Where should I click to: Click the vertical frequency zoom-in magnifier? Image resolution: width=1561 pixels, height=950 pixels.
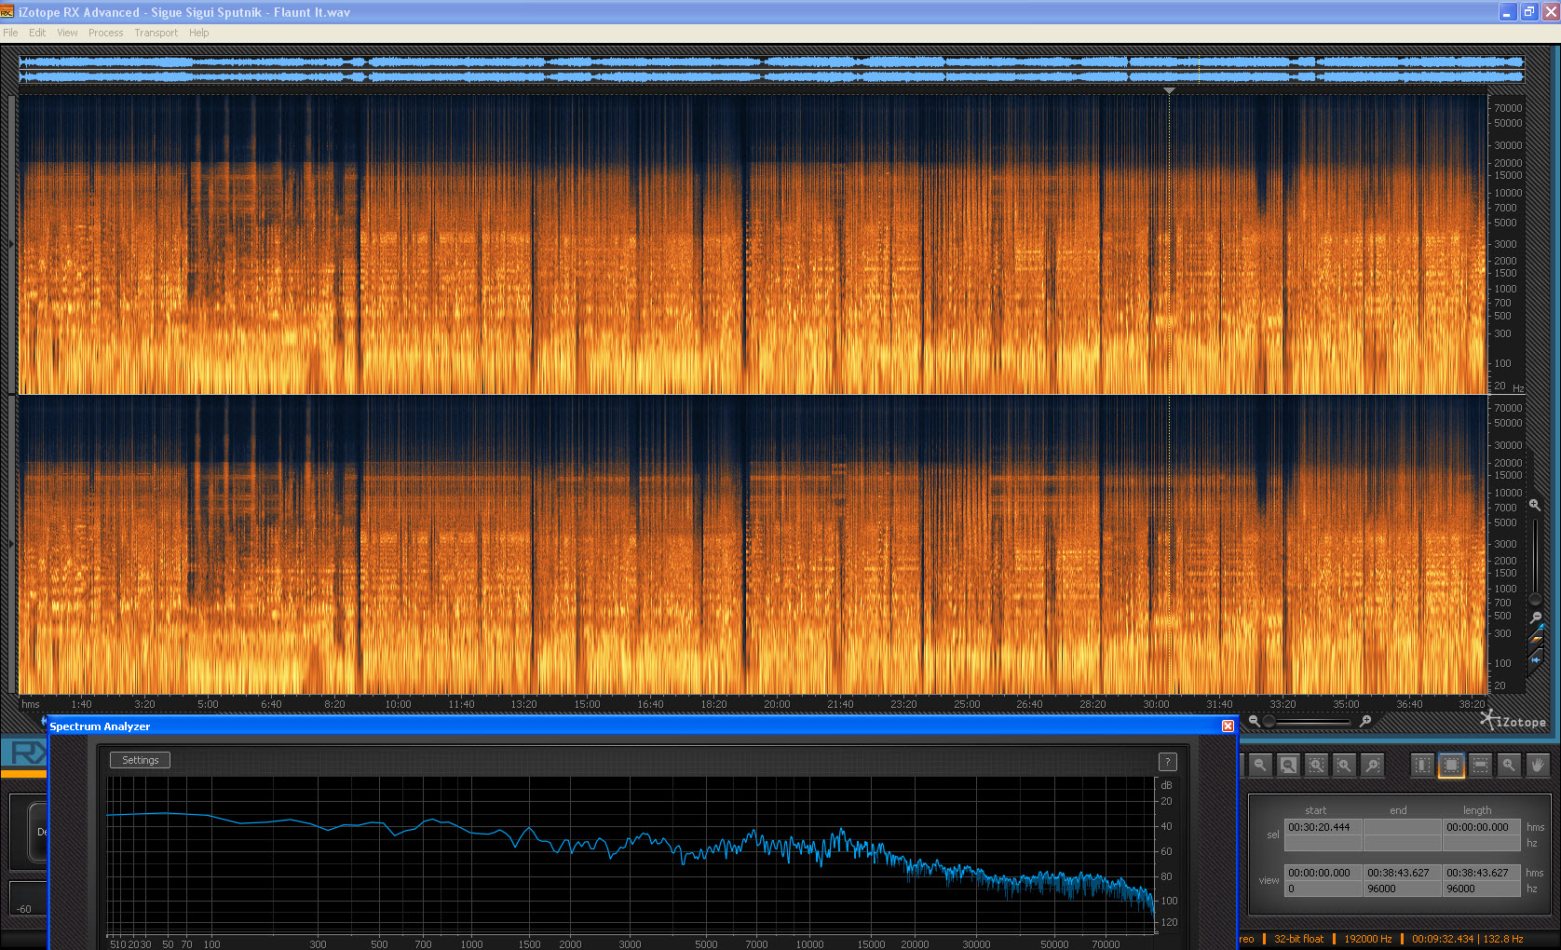pyautogui.click(x=1535, y=505)
